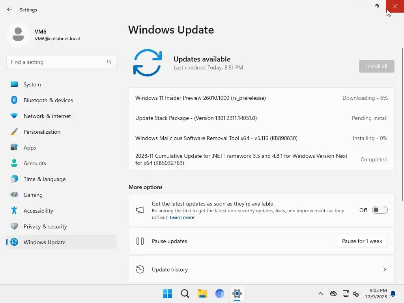Image resolution: width=404 pixels, height=303 pixels.
Task: Click the Updates available heading
Action: 202,59
